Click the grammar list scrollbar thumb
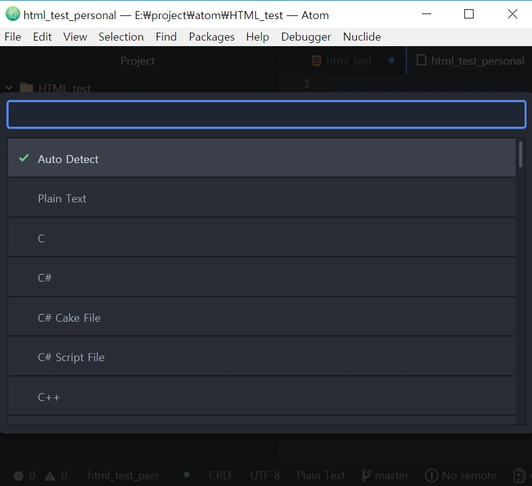 (x=520, y=154)
